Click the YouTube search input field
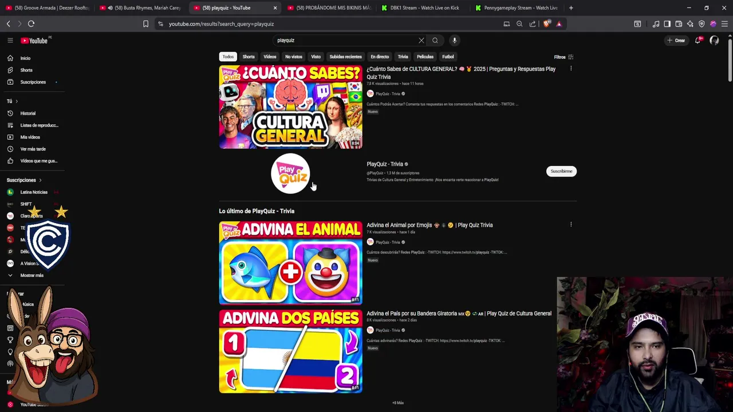This screenshot has height=412, width=733. [345, 41]
